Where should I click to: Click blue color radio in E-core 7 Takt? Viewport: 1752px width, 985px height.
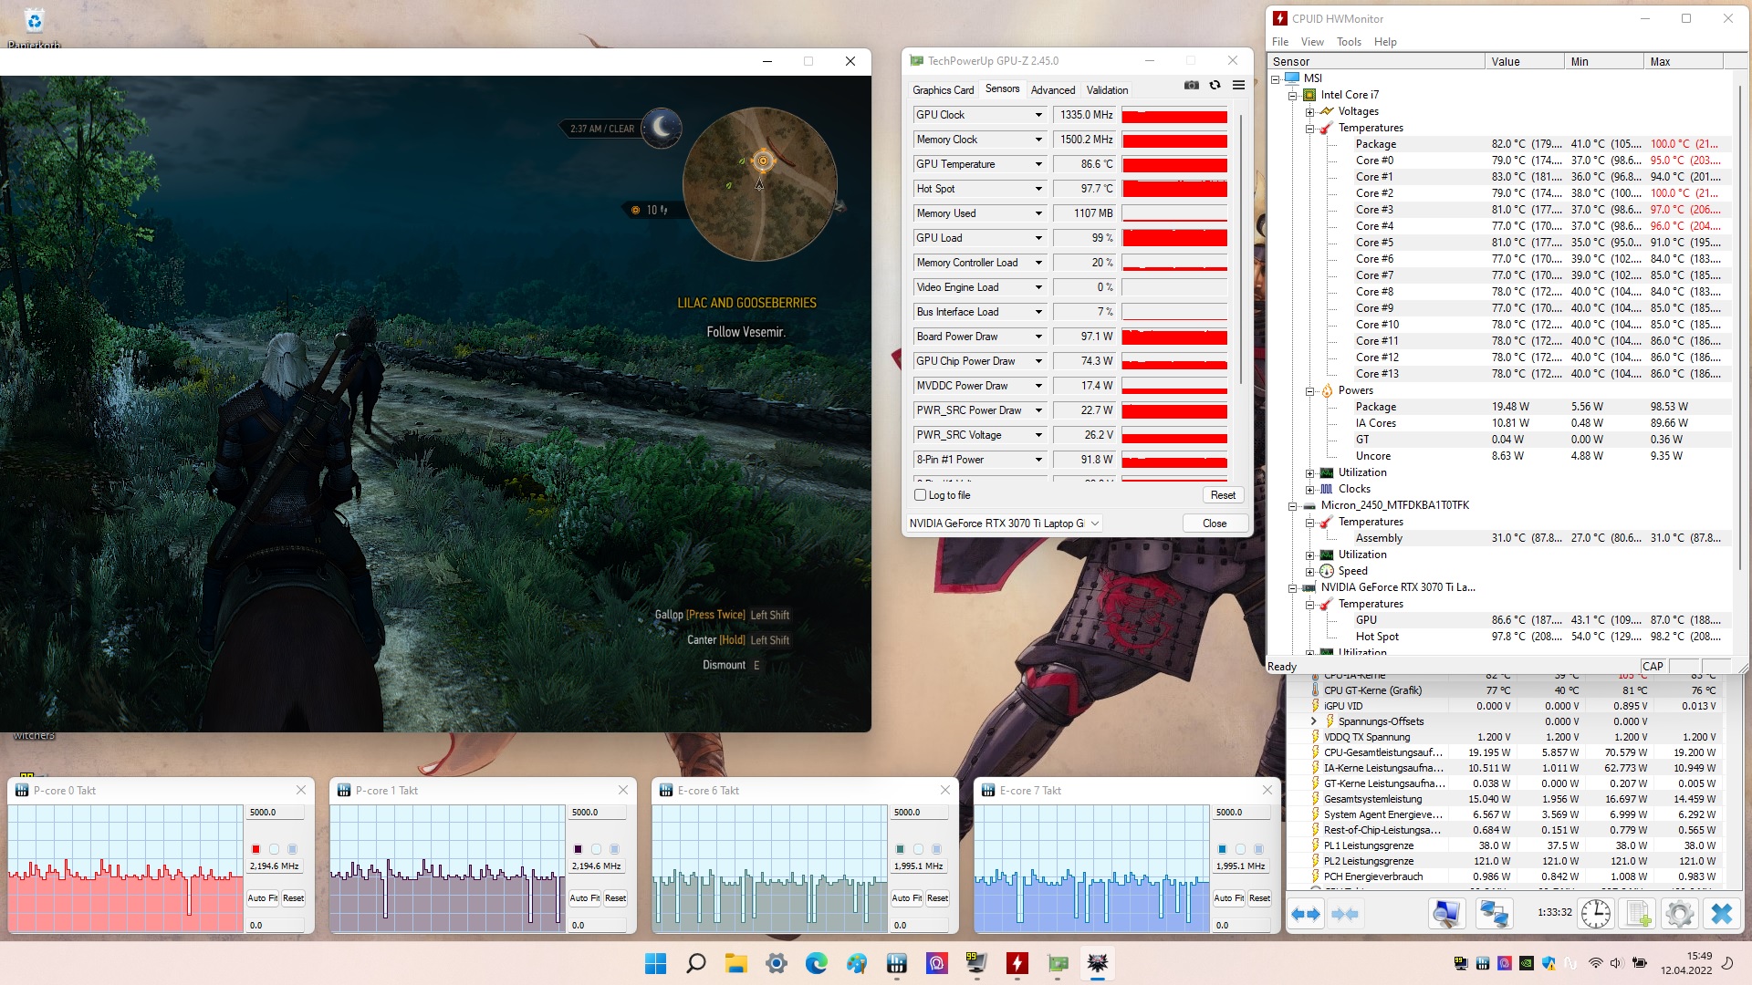point(1222,849)
